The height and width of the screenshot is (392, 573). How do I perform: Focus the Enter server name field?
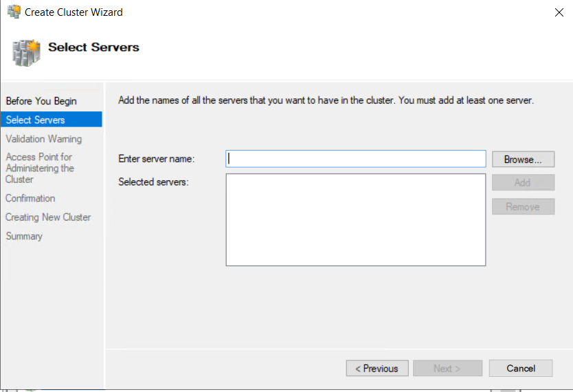coord(356,159)
